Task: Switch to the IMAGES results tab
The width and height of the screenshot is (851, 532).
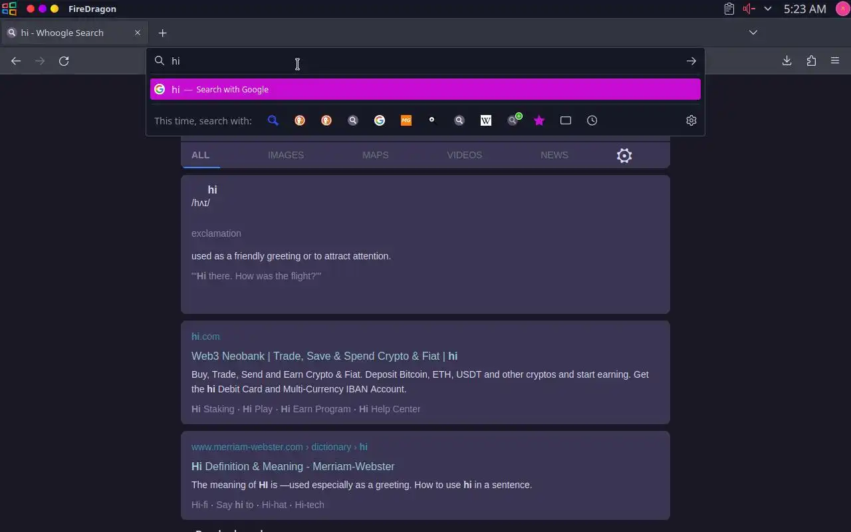Action: point(286,155)
